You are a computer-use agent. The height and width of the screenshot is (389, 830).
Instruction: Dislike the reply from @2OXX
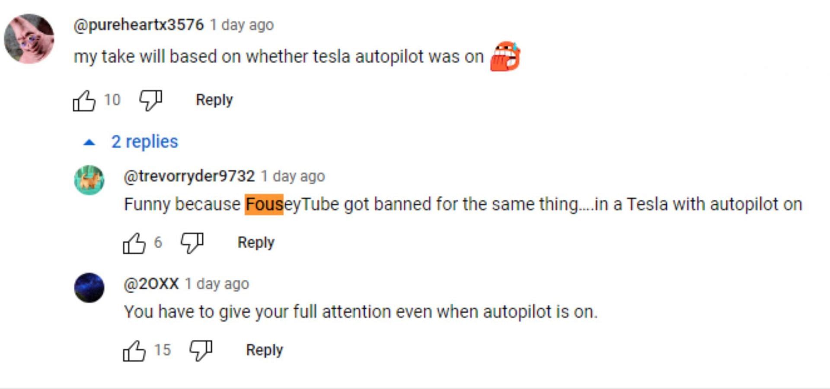pyautogui.click(x=201, y=351)
